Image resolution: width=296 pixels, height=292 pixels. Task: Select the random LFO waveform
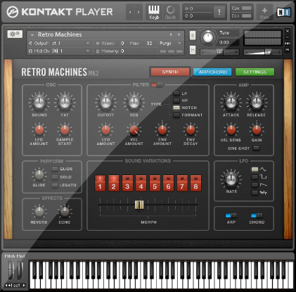255,193
